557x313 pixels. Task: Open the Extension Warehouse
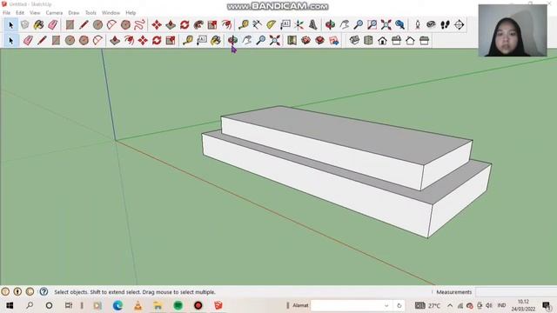(319, 40)
